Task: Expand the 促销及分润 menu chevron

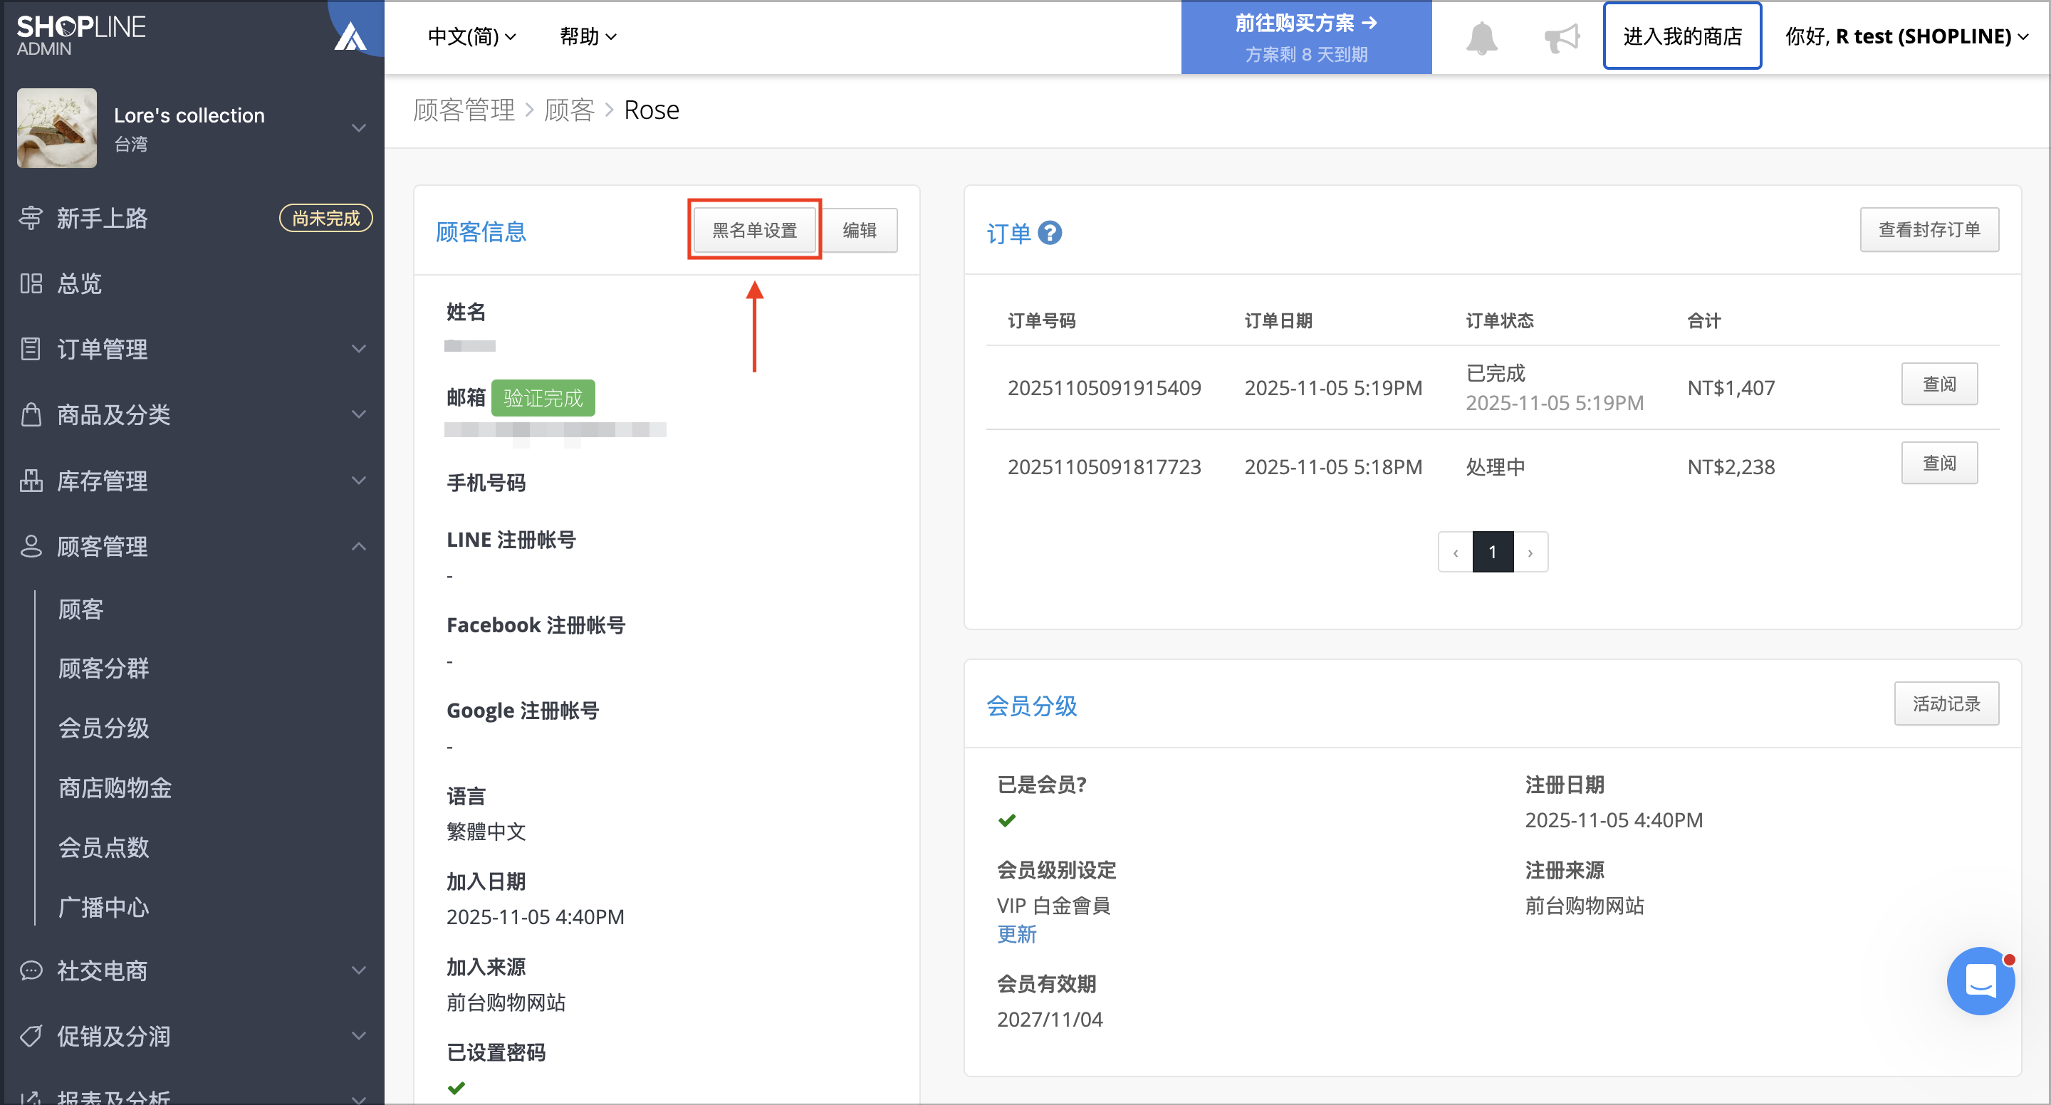Action: (x=359, y=1036)
